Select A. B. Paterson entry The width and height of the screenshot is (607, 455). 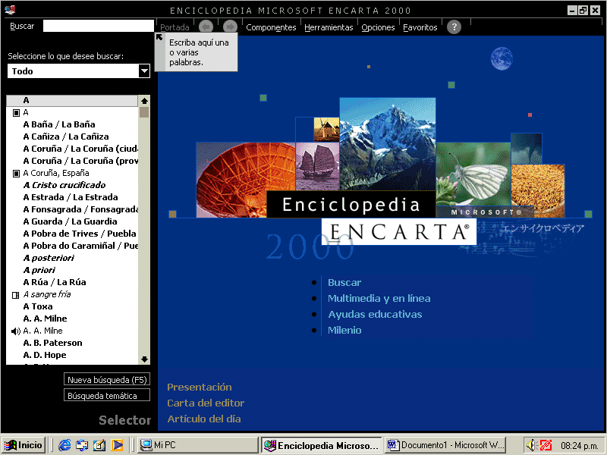coord(52,343)
